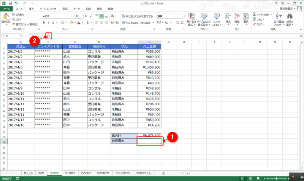Screen dimensions: 304x181
Task: Click the Increase font size icon
Action: coord(86,16)
